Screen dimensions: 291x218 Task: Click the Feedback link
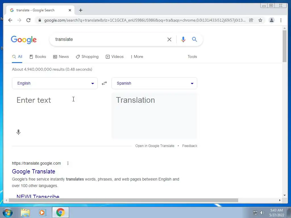click(190, 146)
